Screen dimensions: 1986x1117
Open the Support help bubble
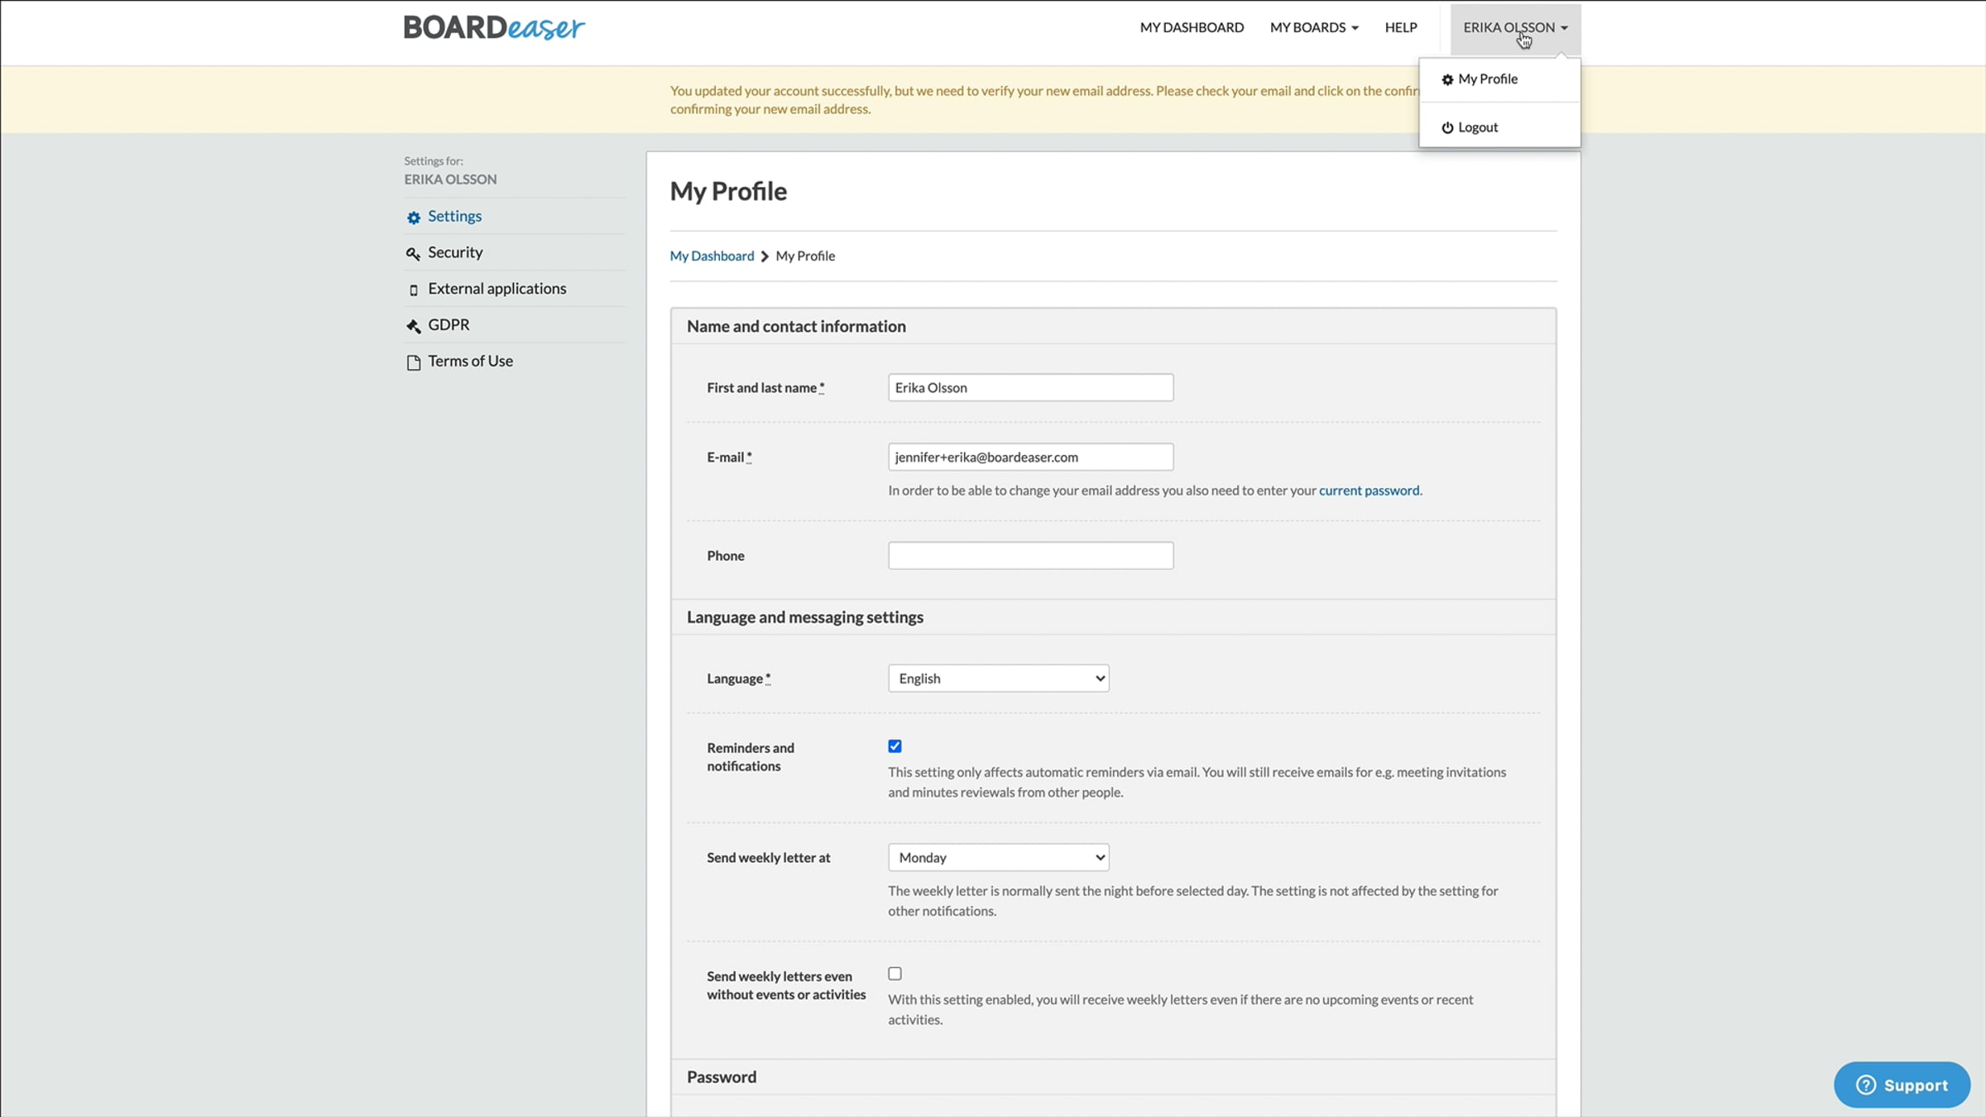(1902, 1085)
